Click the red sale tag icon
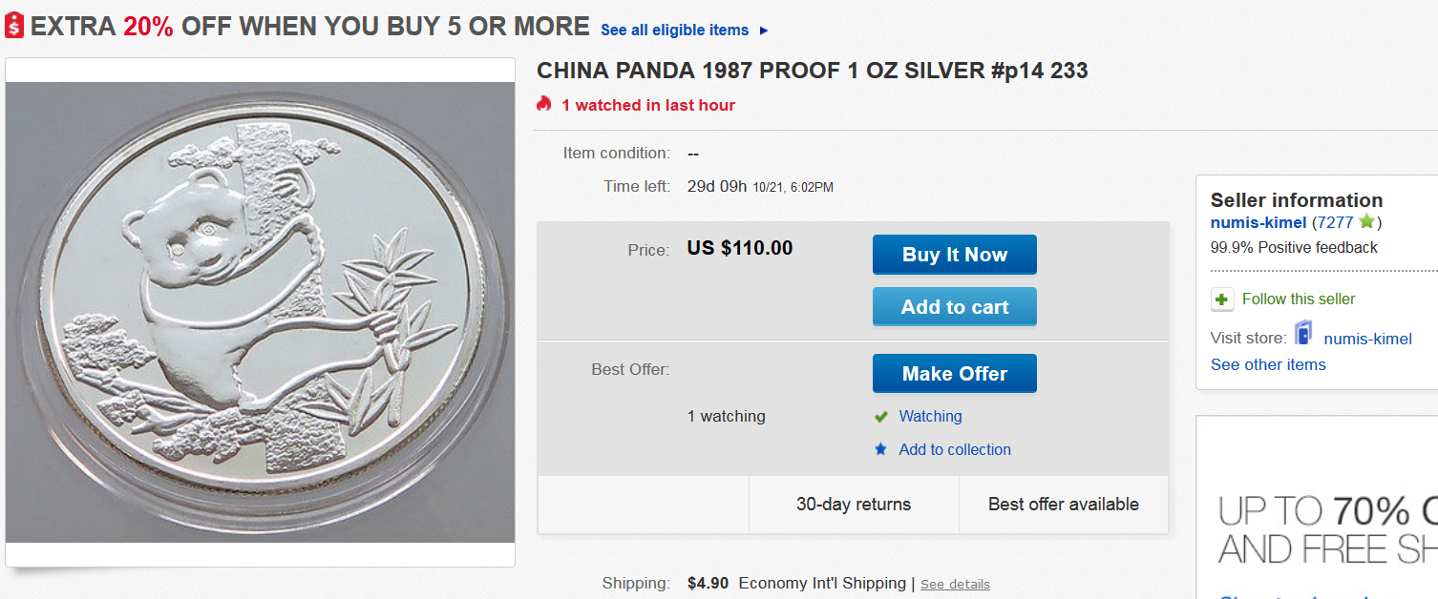 pos(13,26)
